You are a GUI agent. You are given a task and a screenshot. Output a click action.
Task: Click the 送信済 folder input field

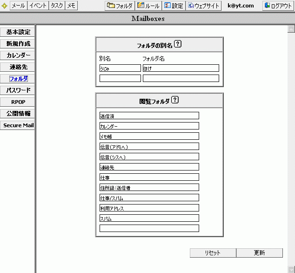tap(149, 116)
